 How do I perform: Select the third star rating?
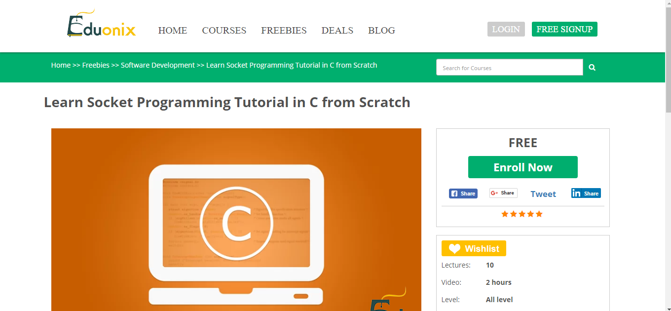click(522, 214)
